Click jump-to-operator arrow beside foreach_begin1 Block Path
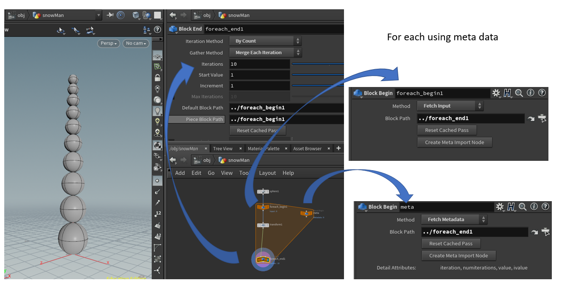Screen dimensions: 562x289 (531, 119)
